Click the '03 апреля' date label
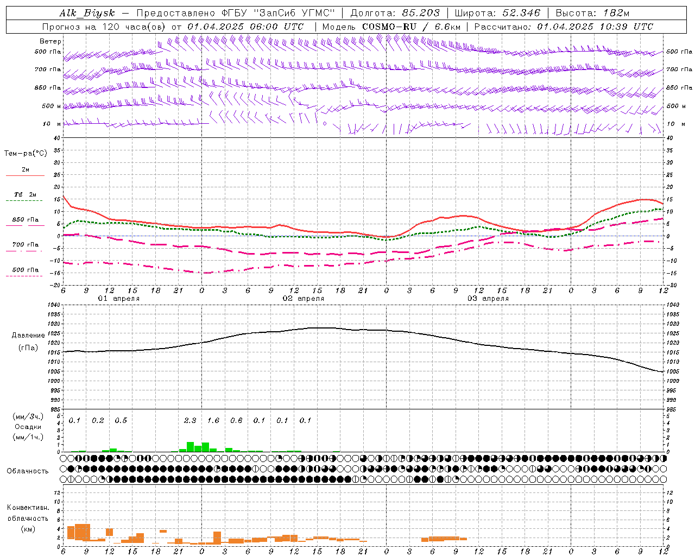This screenshot has height=556, width=695. pyautogui.click(x=488, y=299)
